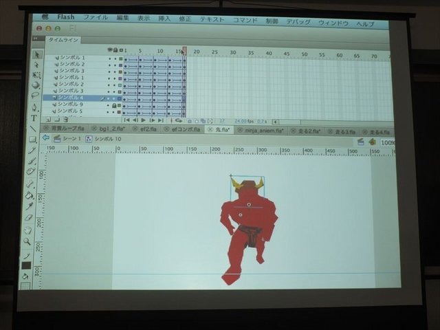Open the 挿入 menu
The height and width of the screenshot is (330, 440).
[164, 19]
